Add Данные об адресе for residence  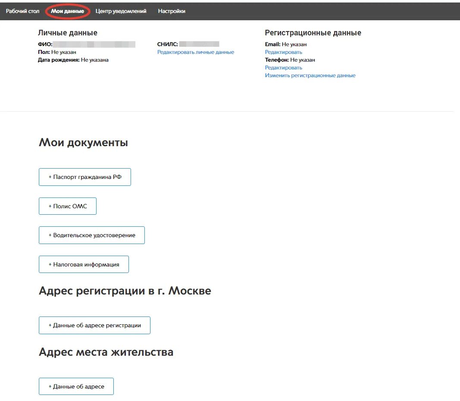point(76,386)
